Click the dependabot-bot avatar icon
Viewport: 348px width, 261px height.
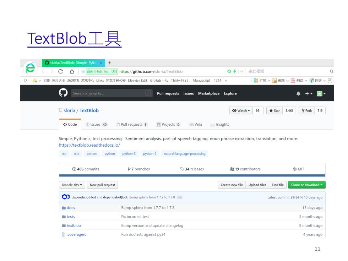[66, 197]
